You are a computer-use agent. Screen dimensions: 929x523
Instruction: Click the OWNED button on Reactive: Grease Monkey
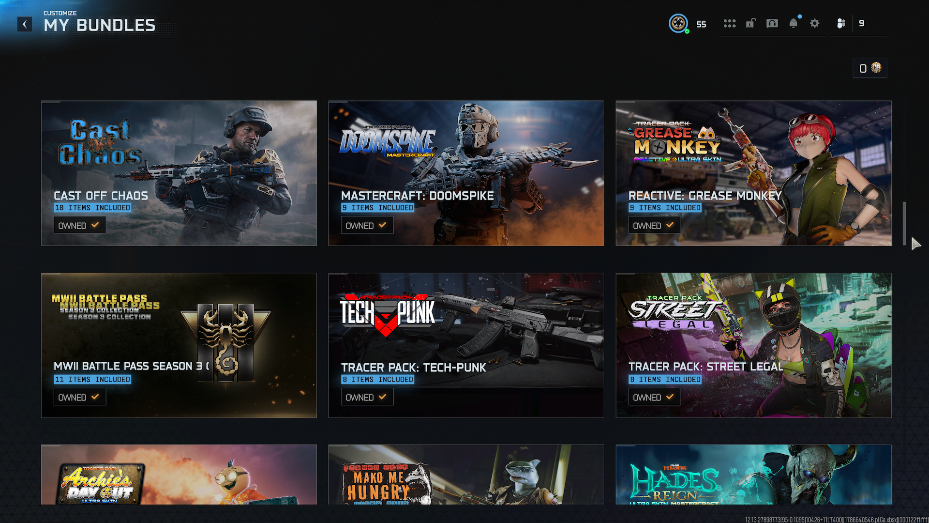coord(654,225)
